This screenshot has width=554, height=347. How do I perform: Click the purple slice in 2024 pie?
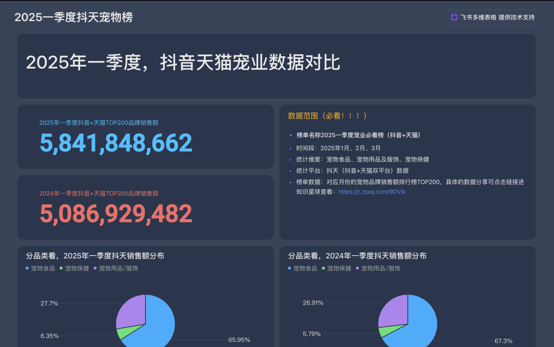[395, 312]
